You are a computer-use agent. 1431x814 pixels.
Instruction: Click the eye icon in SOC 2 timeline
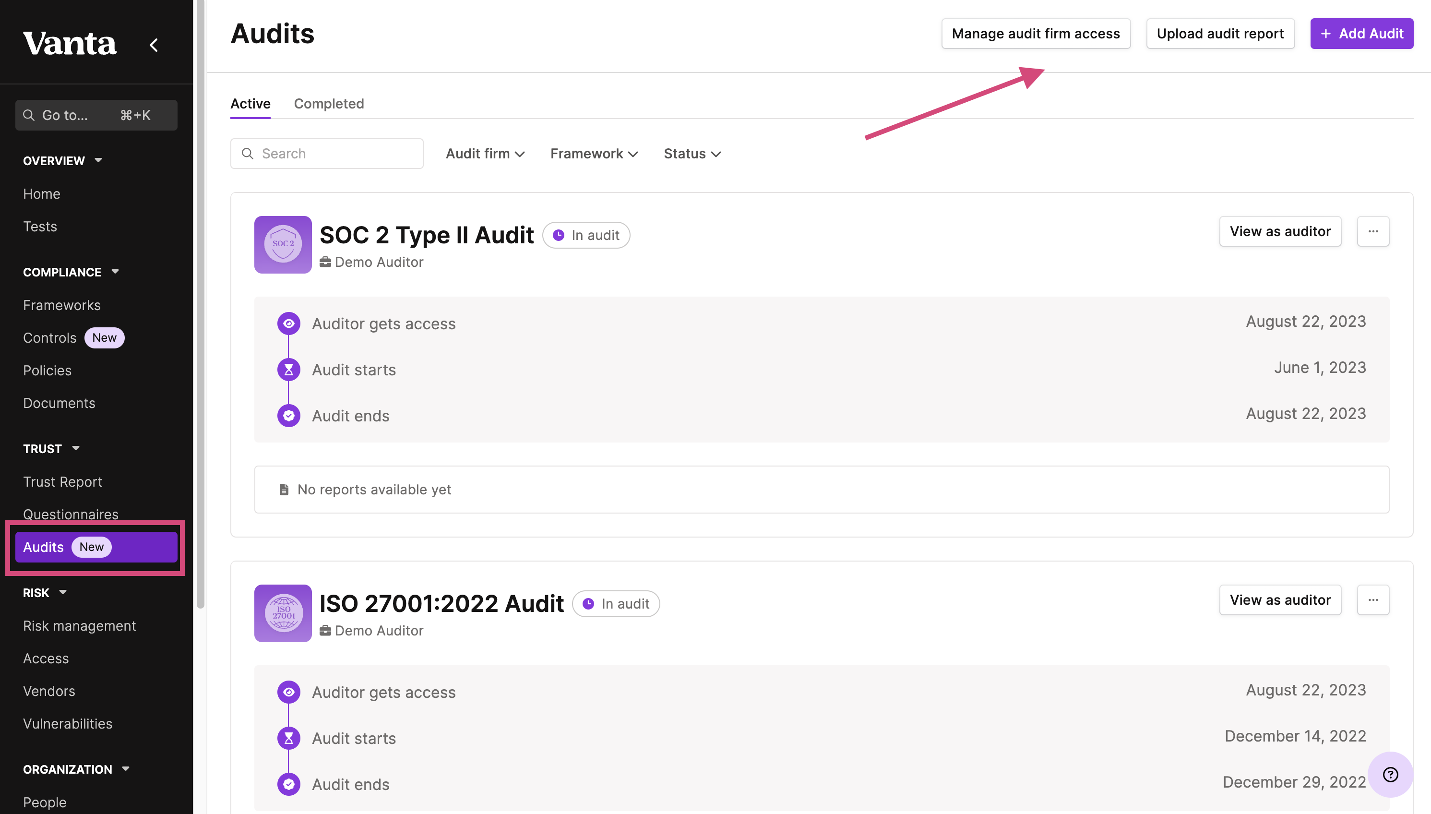[x=288, y=323]
